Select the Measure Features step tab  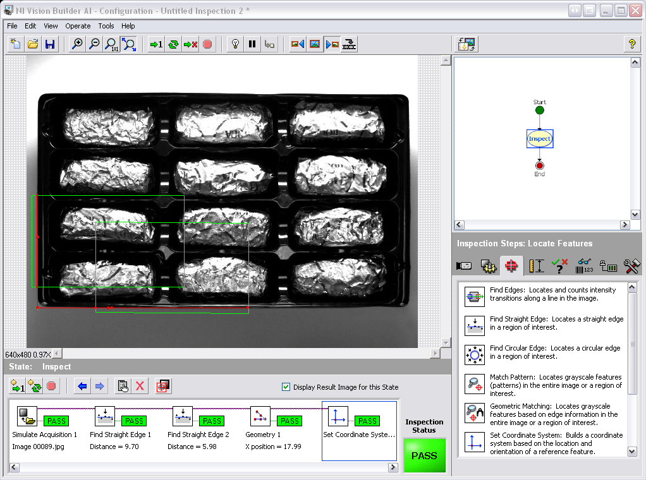click(536, 265)
